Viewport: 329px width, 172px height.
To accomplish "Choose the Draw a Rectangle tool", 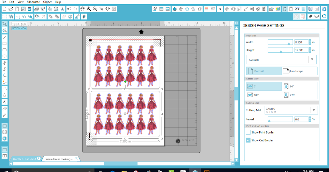I will [x=5, y=43].
